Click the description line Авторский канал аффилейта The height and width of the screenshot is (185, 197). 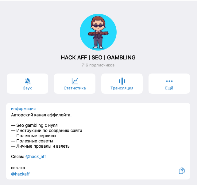click(x=41, y=115)
